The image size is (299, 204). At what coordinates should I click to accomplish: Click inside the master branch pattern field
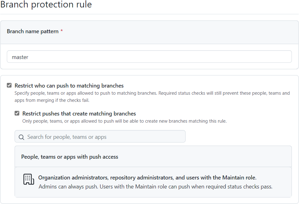pos(149,57)
